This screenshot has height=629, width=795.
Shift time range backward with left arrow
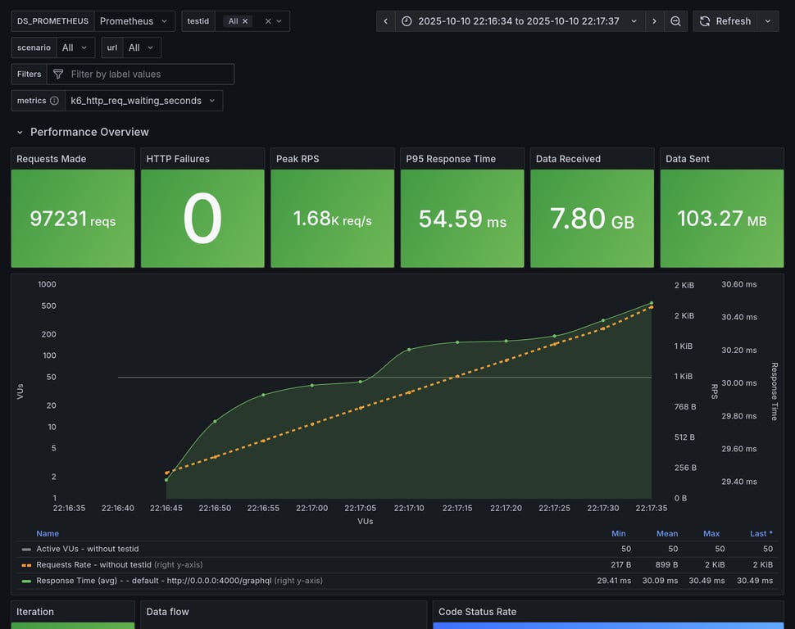386,21
